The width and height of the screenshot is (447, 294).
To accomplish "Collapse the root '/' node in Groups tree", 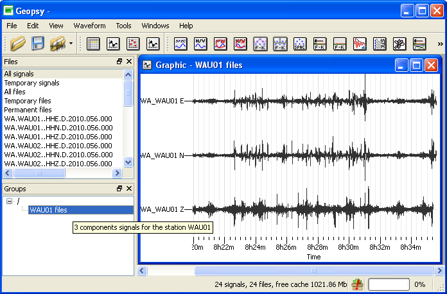I will [10, 201].
